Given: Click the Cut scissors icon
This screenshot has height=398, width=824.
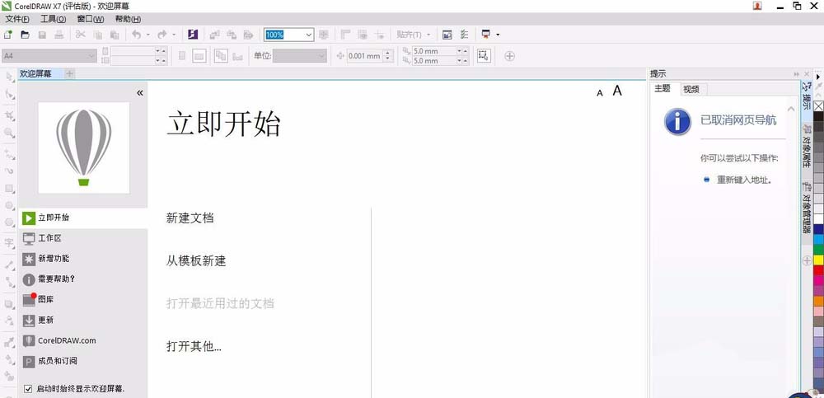Looking at the screenshot, I should pyautogui.click(x=81, y=35).
